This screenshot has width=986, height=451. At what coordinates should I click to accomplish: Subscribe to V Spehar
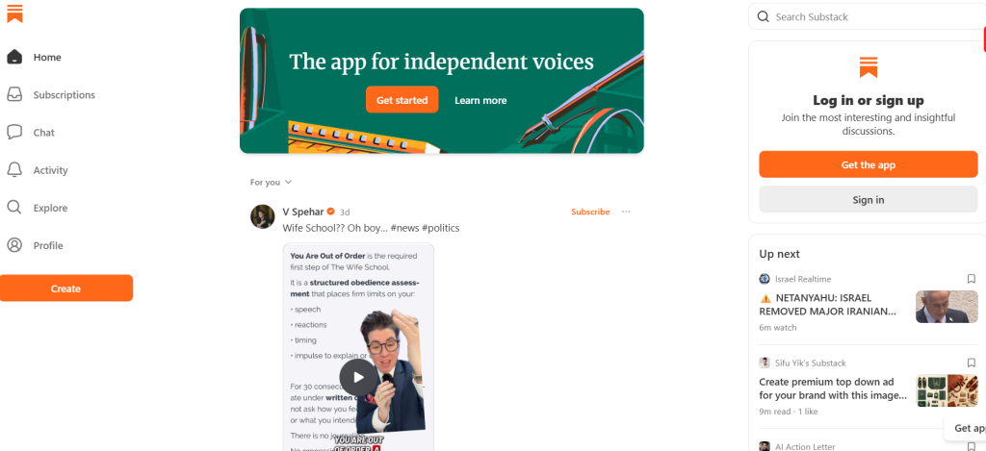pos(590,212)
